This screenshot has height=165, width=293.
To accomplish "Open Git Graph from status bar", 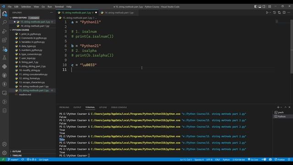I will [x=43, y=159].
